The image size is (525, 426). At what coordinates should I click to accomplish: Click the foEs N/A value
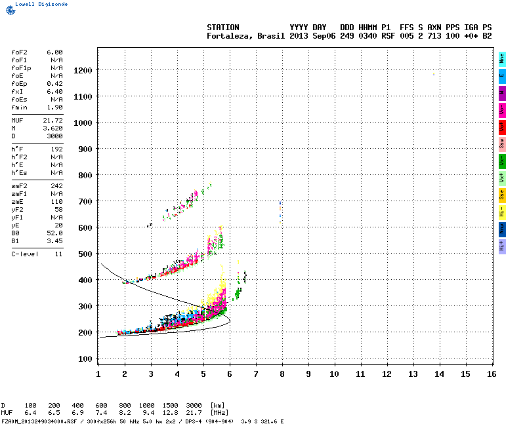[x=57, y=100]
